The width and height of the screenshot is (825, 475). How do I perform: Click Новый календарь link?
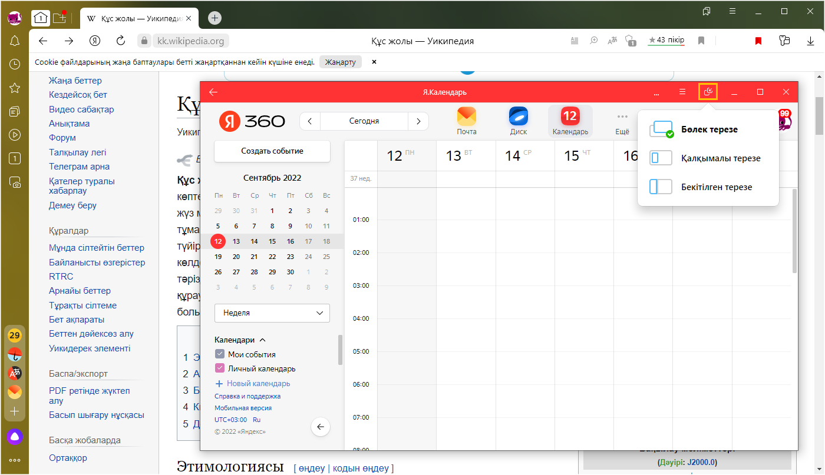253,384
